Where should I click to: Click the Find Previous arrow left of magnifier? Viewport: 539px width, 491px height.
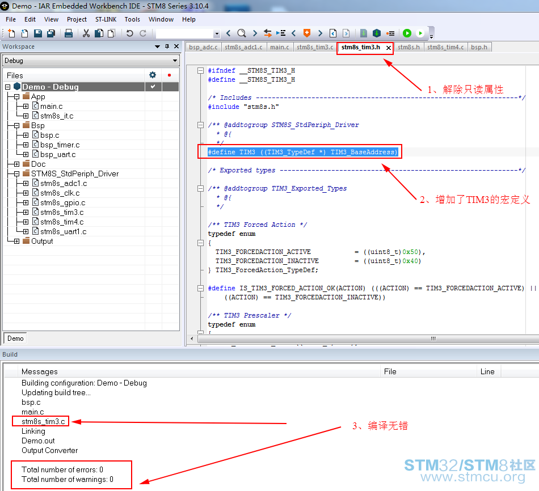229,33
